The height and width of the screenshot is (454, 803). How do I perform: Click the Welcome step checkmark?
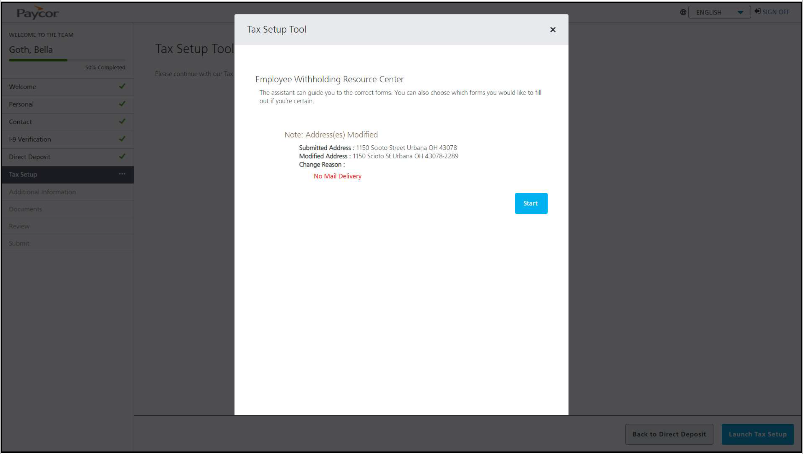(122, 86)
